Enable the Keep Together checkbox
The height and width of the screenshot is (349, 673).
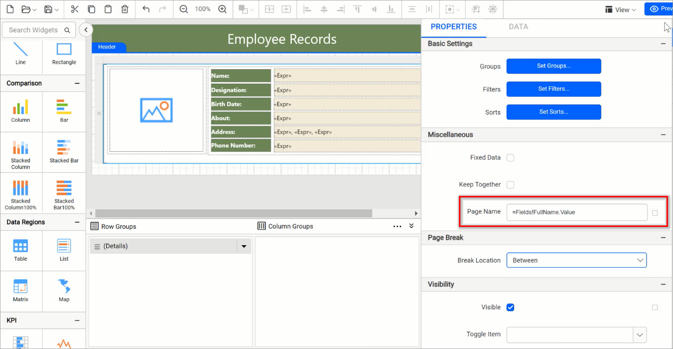(x=510, y=185)
